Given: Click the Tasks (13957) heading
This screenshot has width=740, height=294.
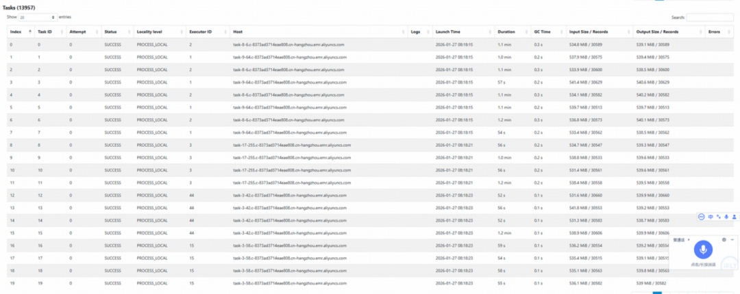Looking at the screenshot, I should point(18,8).
